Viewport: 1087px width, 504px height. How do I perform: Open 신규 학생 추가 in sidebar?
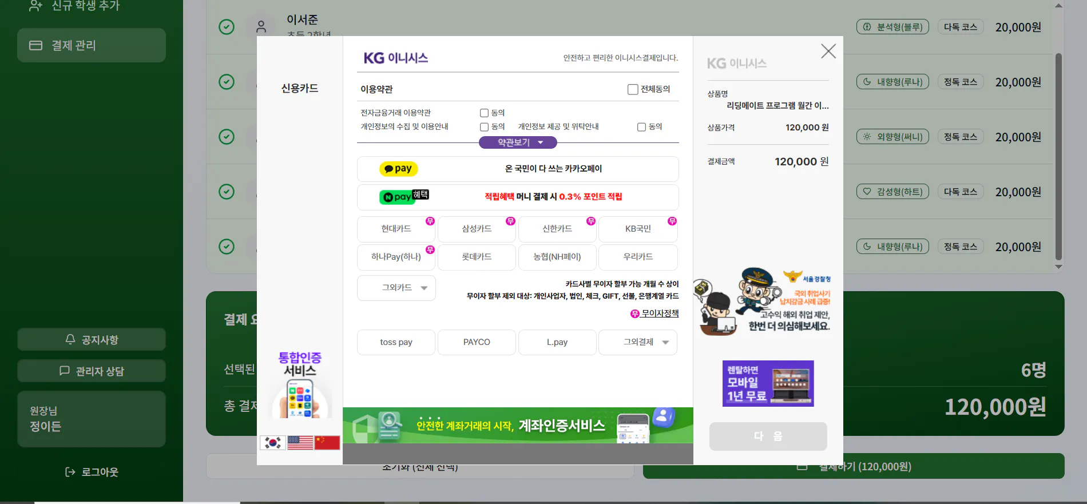tap(74, 6)
